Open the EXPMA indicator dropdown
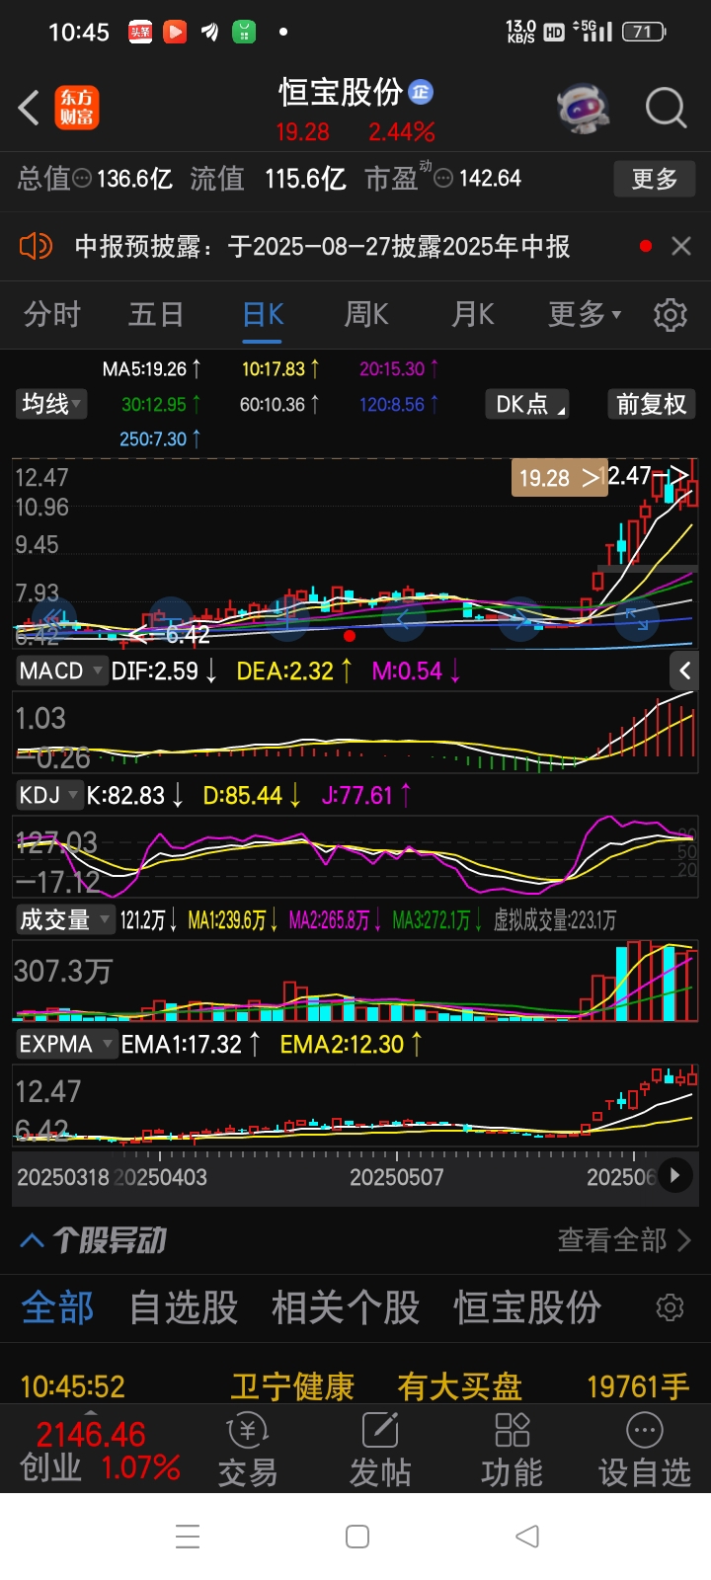The height and width of the screenshot is (1580, 711). [65, 1045]
